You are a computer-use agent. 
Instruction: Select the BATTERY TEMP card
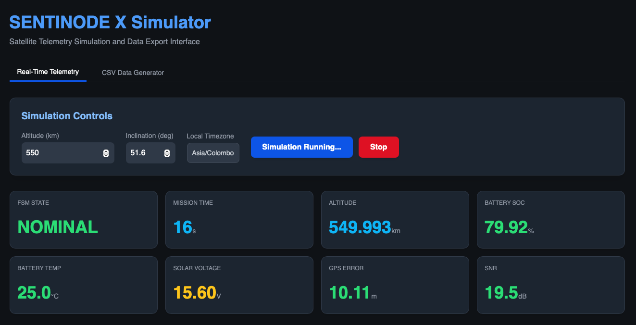click(83, 285)
